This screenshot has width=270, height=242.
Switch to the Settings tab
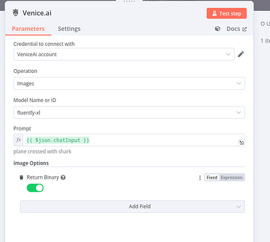(69, 29)
